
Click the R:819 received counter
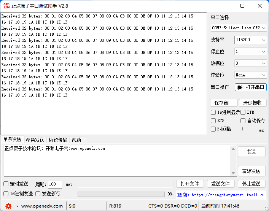(x=115, y=206)
